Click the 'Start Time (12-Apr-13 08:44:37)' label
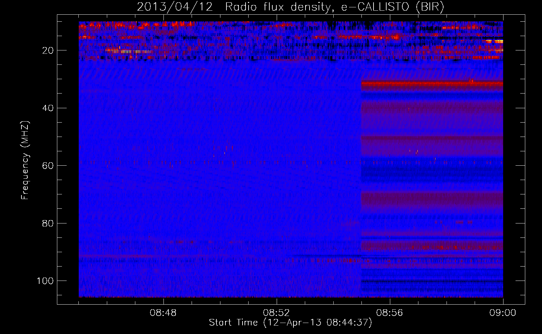Screen dimensions: 542x334 [x=290, y=323]
